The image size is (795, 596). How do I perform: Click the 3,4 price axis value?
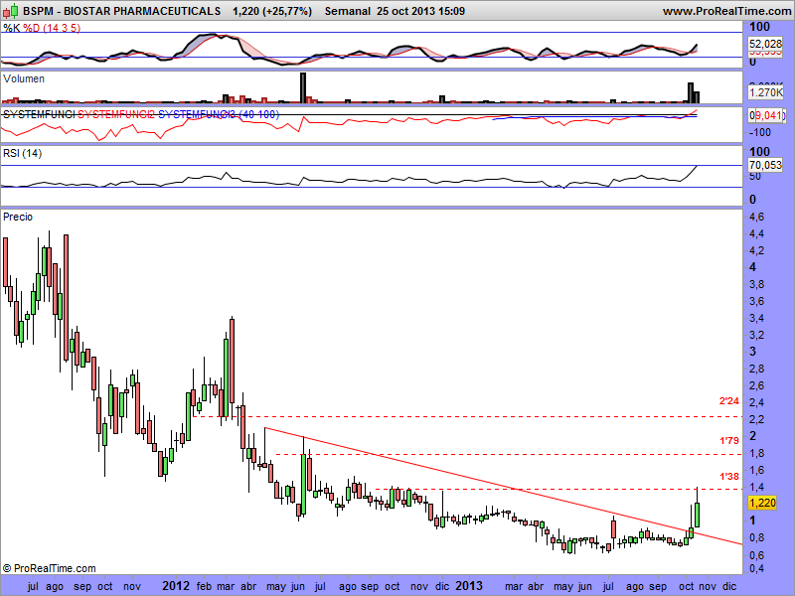click(756, 318)
